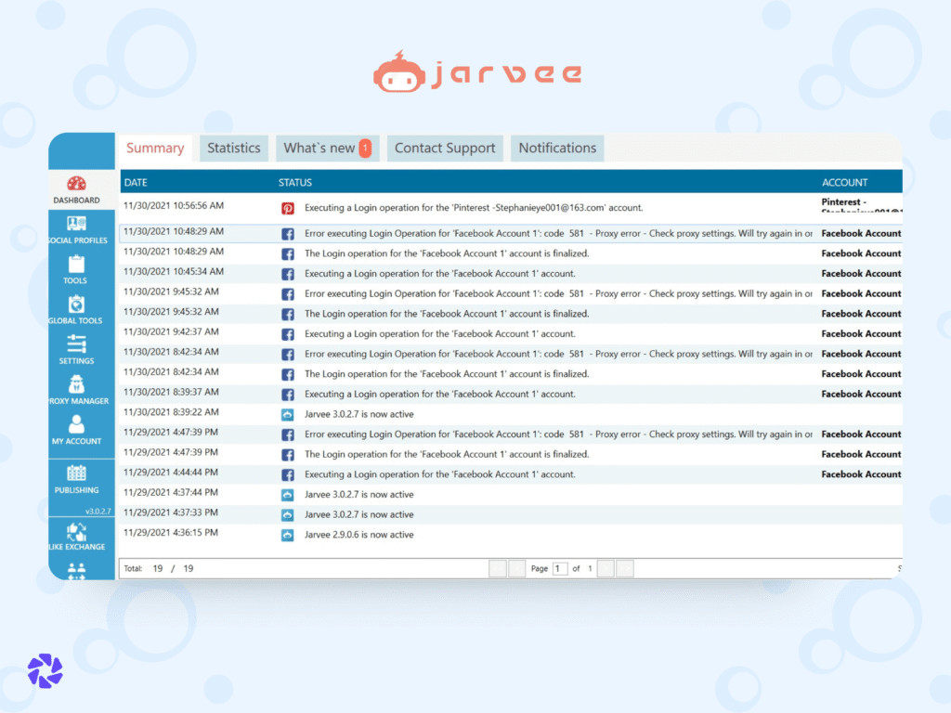Open the Like Exchange feature
This screenshot has height=713, width=951.
point(76,531)
